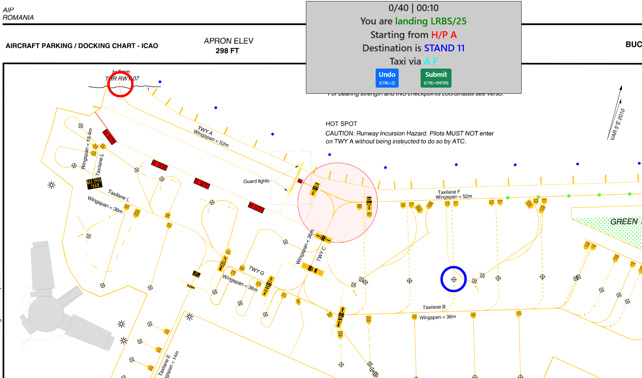Click the stand 06 marker

tap(168, 215)
